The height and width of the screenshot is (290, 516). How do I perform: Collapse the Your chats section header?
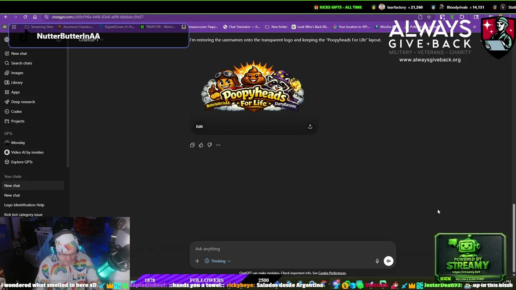tap(12, 176)
